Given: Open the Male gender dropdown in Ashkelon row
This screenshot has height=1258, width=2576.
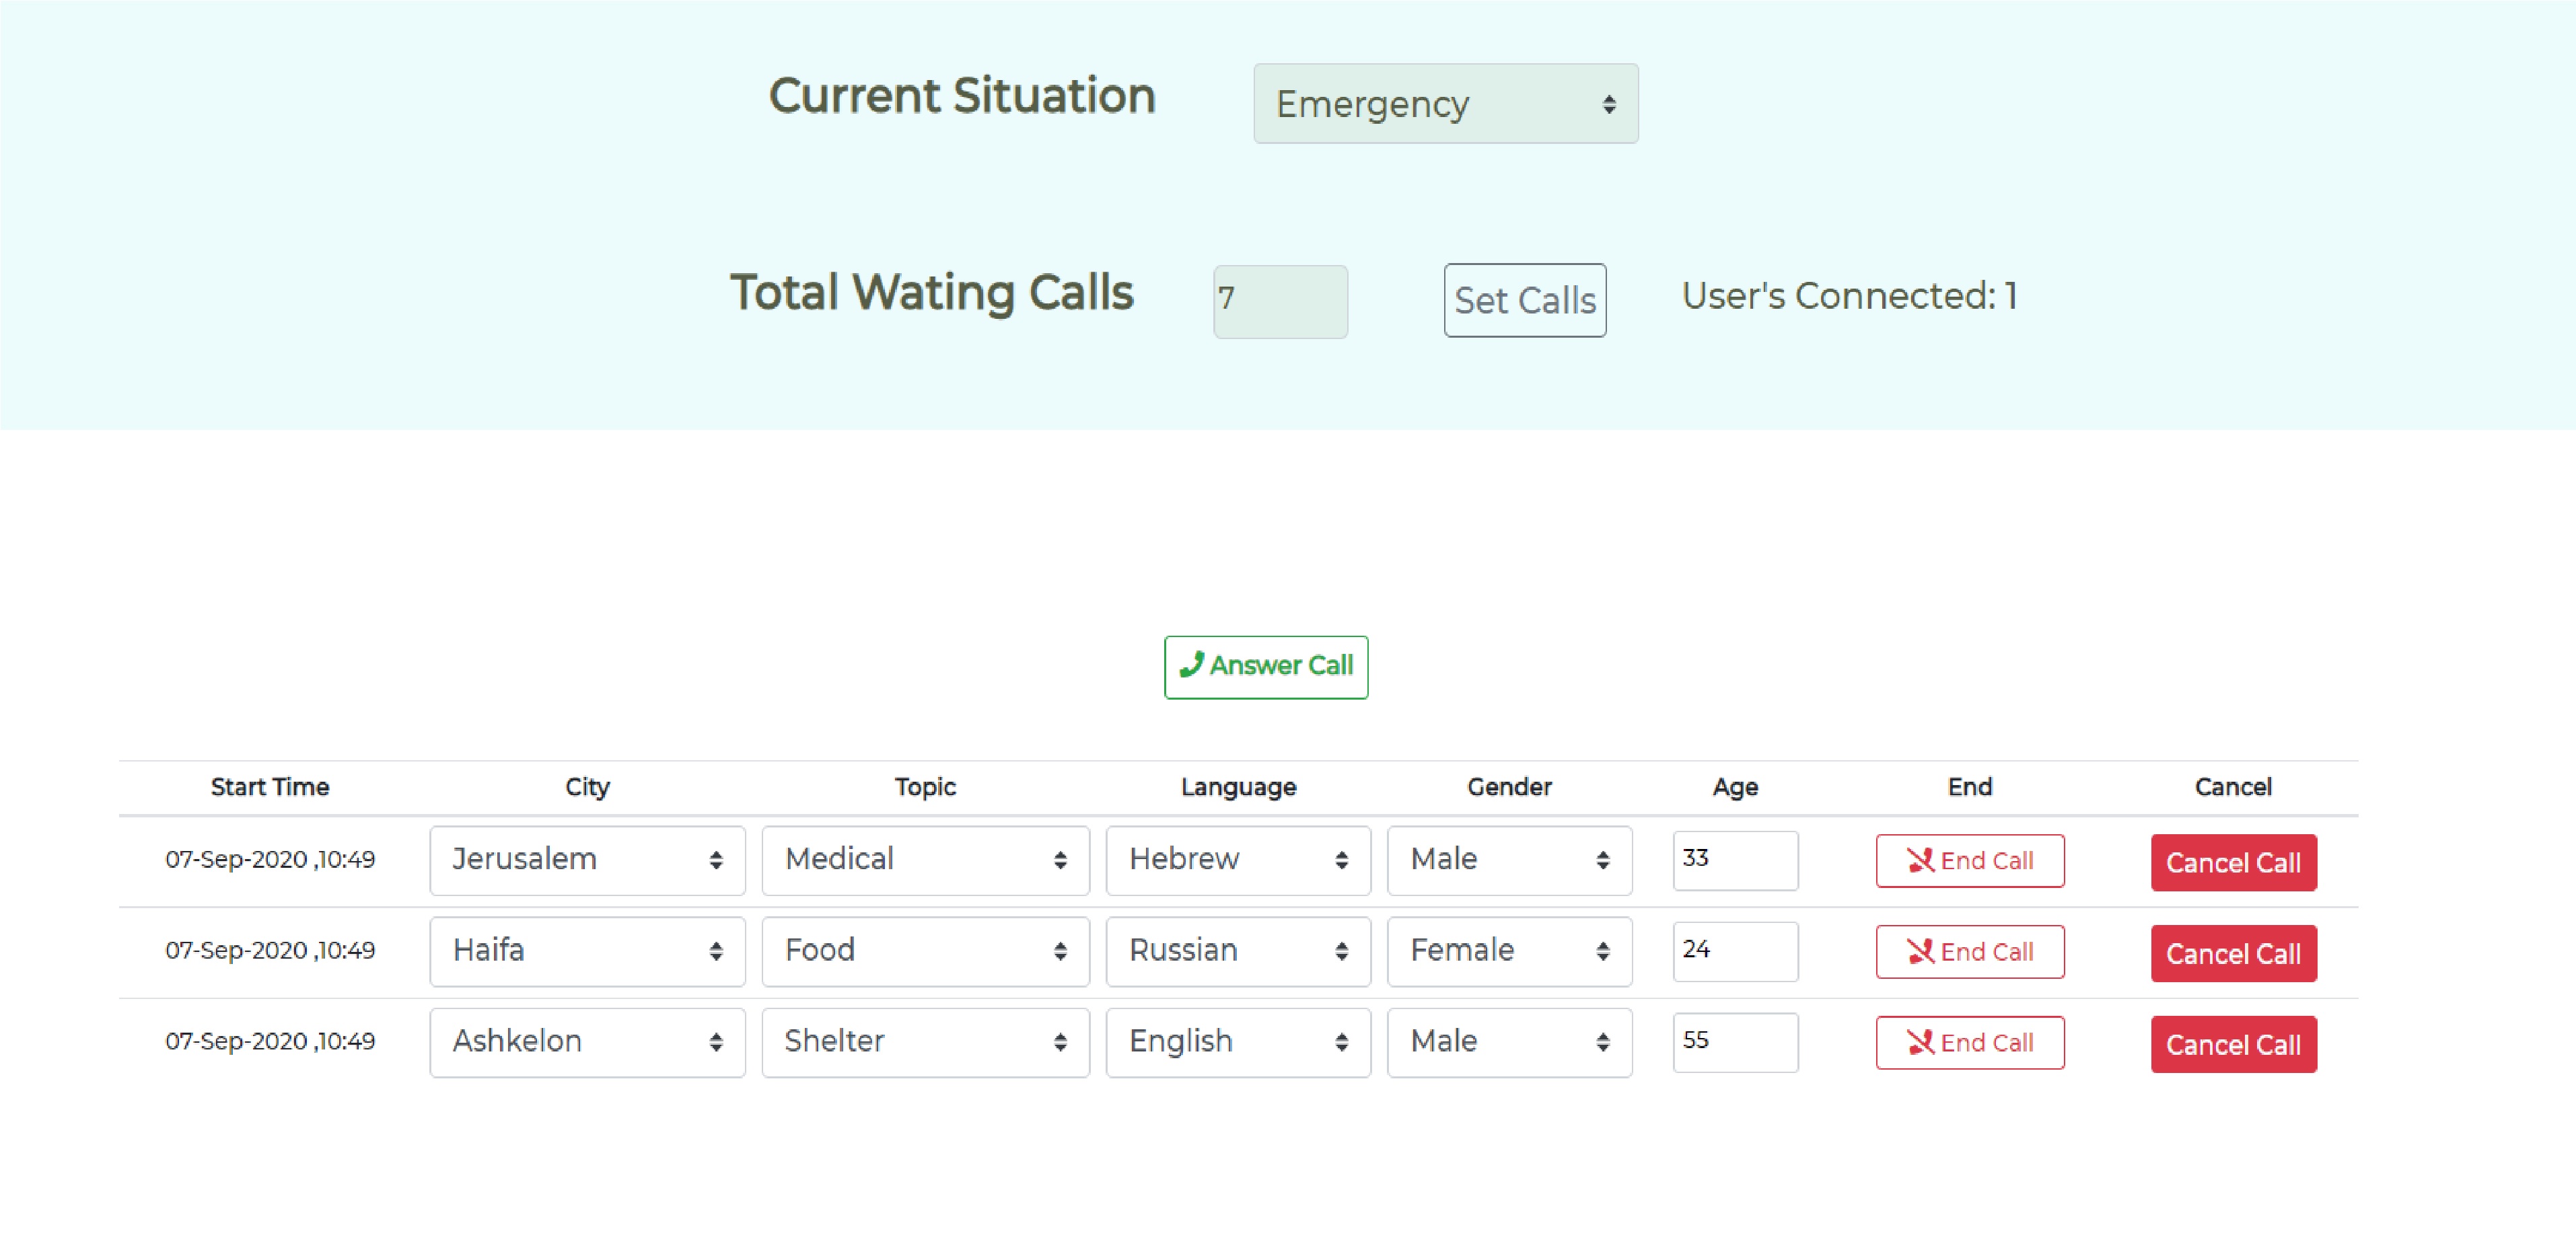Looking at the screenshot, I should click(x=1509, y=1042).
